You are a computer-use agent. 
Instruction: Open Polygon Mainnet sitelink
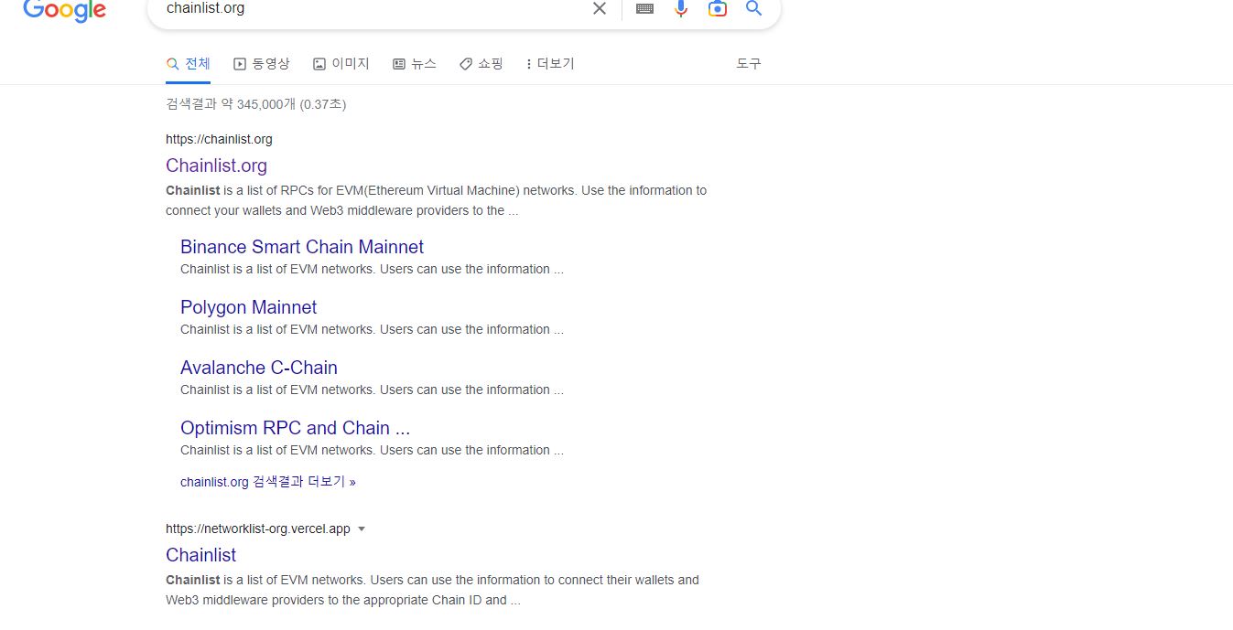(x=248, y=307)
